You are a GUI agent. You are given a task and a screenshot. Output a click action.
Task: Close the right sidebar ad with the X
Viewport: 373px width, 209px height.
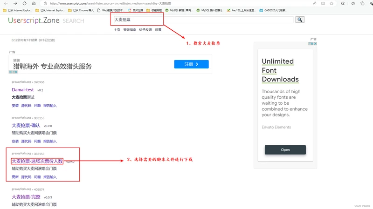[x=315, y=44]
